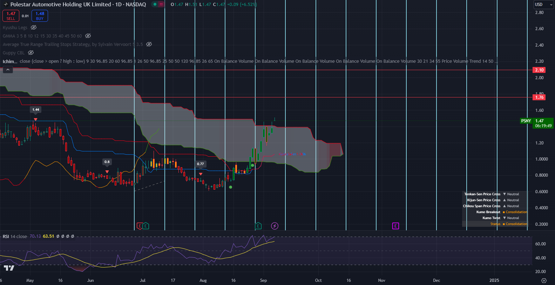
Task: Click the countdown timer 06:19:49
Action: click(x=543, y=126)
